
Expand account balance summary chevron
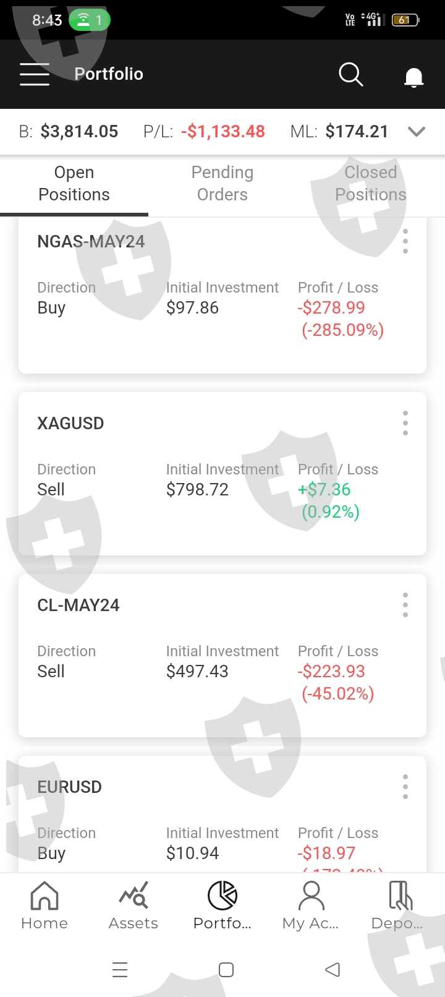tap(417, 132)
